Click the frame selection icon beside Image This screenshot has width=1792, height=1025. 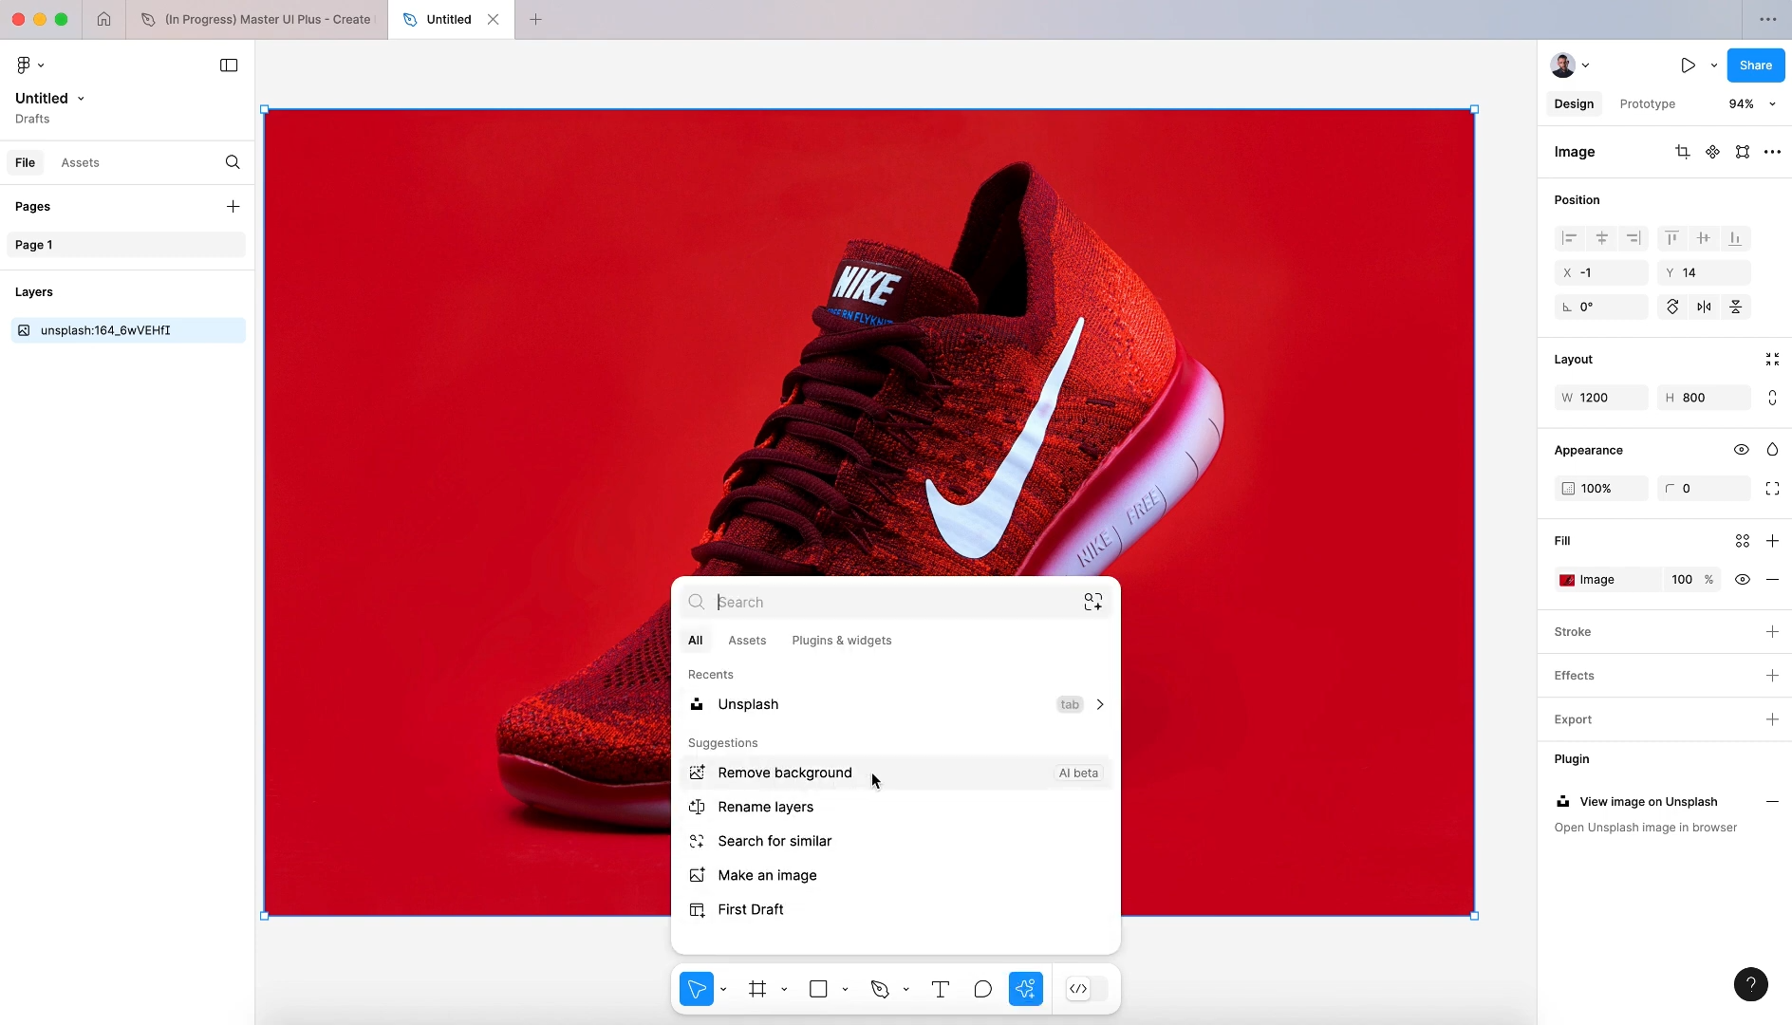click(x=1743, y=152)
